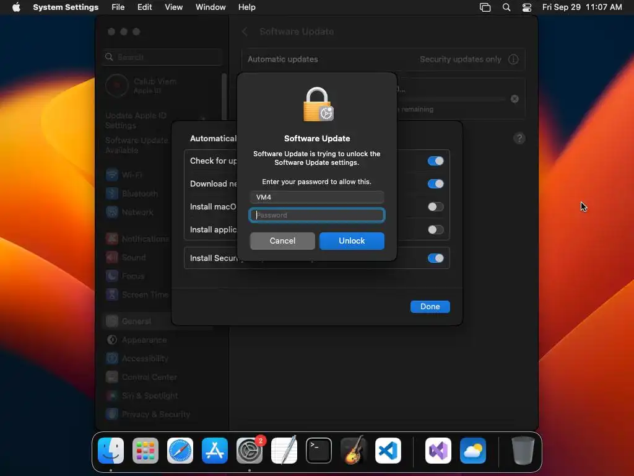Open Control Center in the menu bar
Viewport: 634px width, 476px height.
click(527, 7)
